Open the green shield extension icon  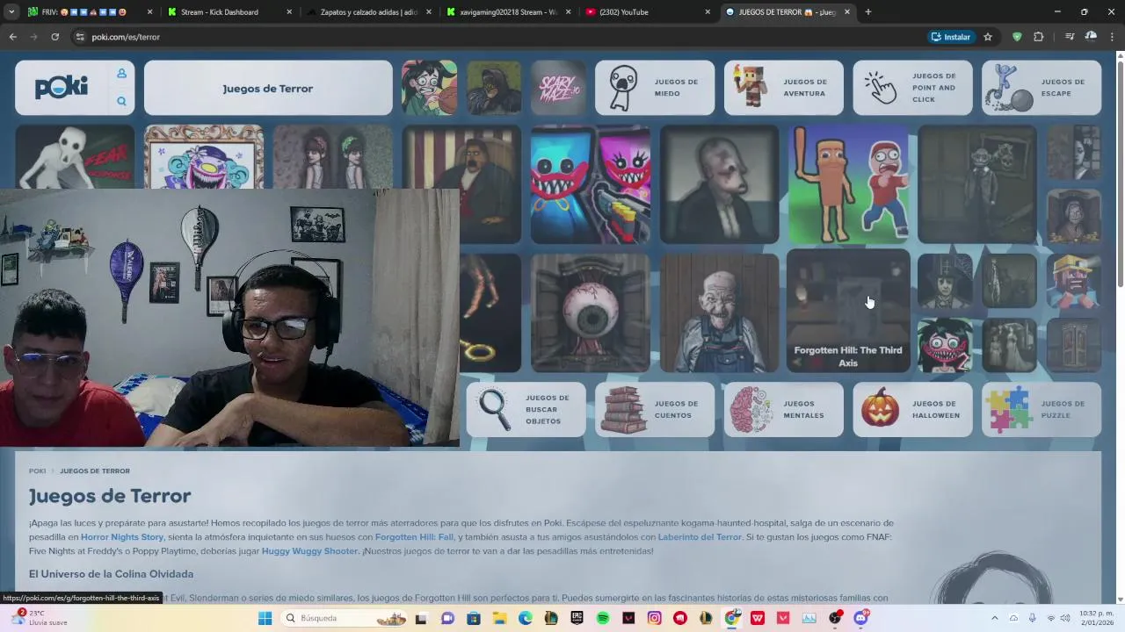point(1017,37)
